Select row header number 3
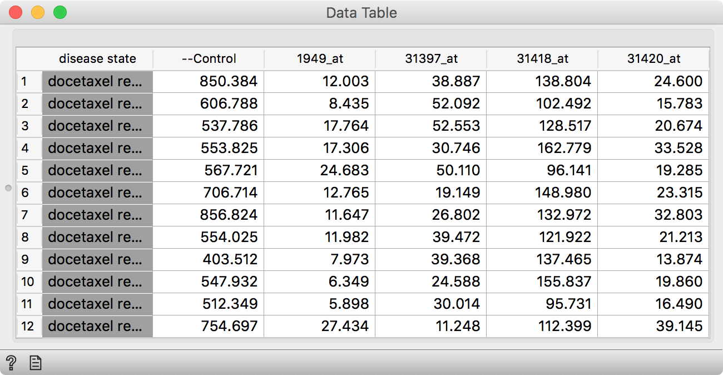Image resolution: width=723 pixels, height=375 pixels. tap(29, 126)
